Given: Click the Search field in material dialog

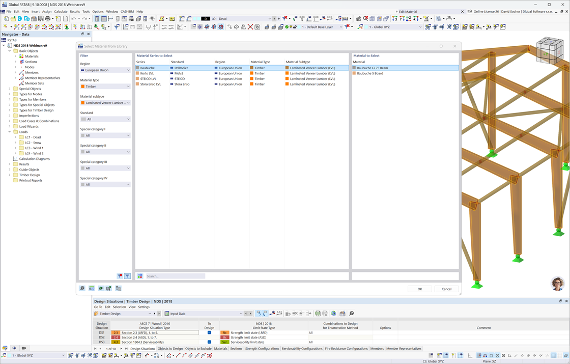Looking at the screenshot, I should point(176,276).
